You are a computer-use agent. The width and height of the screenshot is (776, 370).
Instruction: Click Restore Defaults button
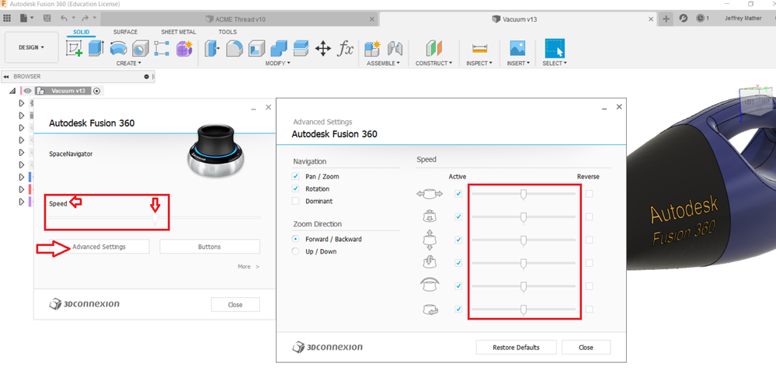517,348
